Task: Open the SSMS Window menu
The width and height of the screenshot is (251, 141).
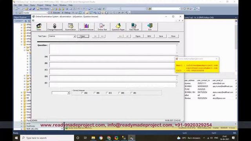Action: click(63, 5)
